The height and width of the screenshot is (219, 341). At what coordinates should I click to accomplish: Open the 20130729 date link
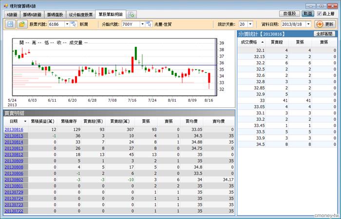coord(14,192)
